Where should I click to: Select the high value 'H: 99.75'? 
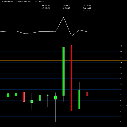[x=67, y=6]
